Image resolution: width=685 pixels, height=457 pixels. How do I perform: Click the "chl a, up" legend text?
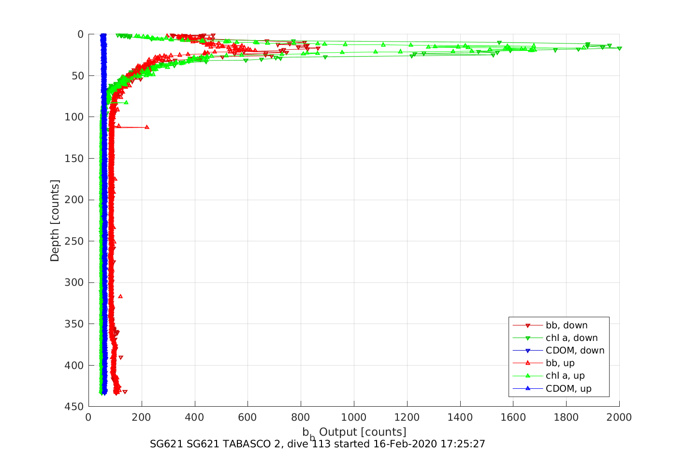point(565,376)
